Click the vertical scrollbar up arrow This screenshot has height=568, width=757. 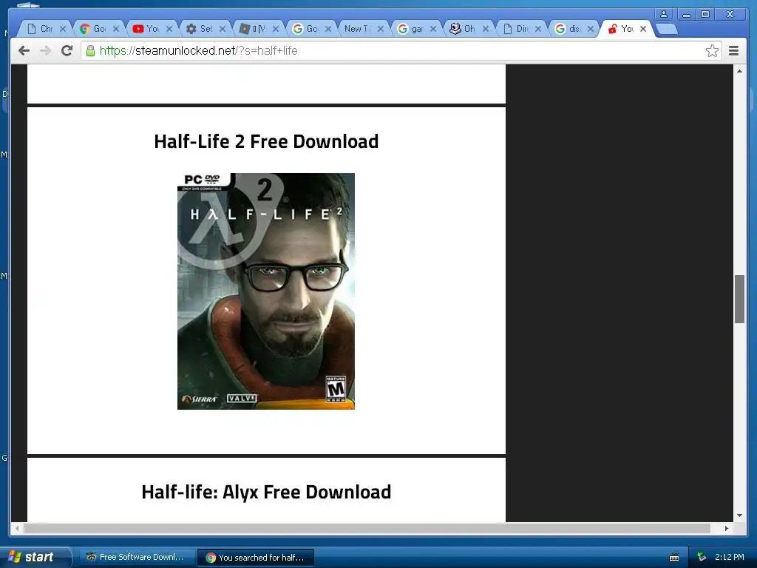coord(739,71)
